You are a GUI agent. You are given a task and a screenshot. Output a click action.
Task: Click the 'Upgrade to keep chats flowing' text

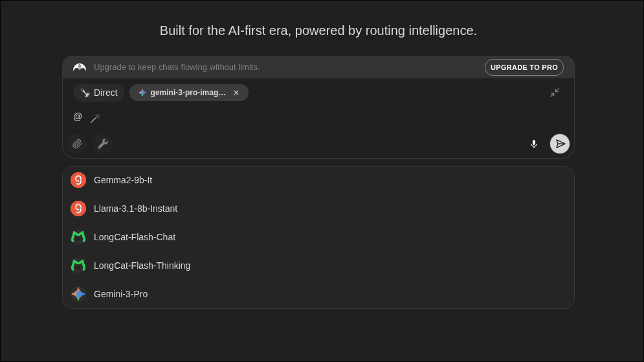tap(177, 67)
